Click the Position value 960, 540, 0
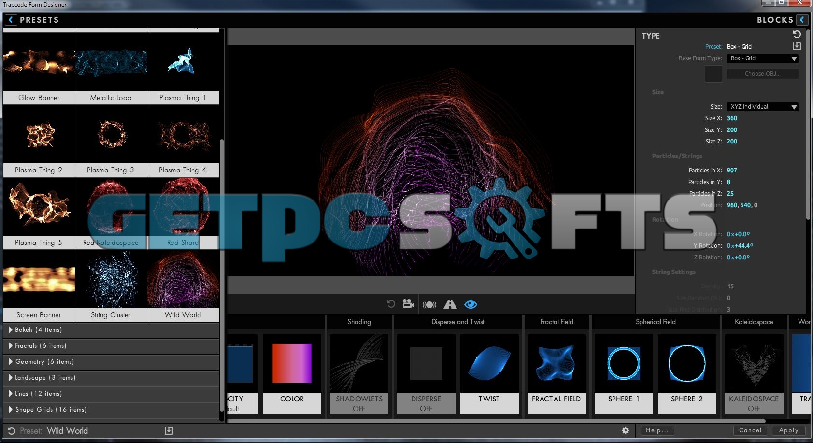This screenshot has width=813, height=443. [742, 205]
